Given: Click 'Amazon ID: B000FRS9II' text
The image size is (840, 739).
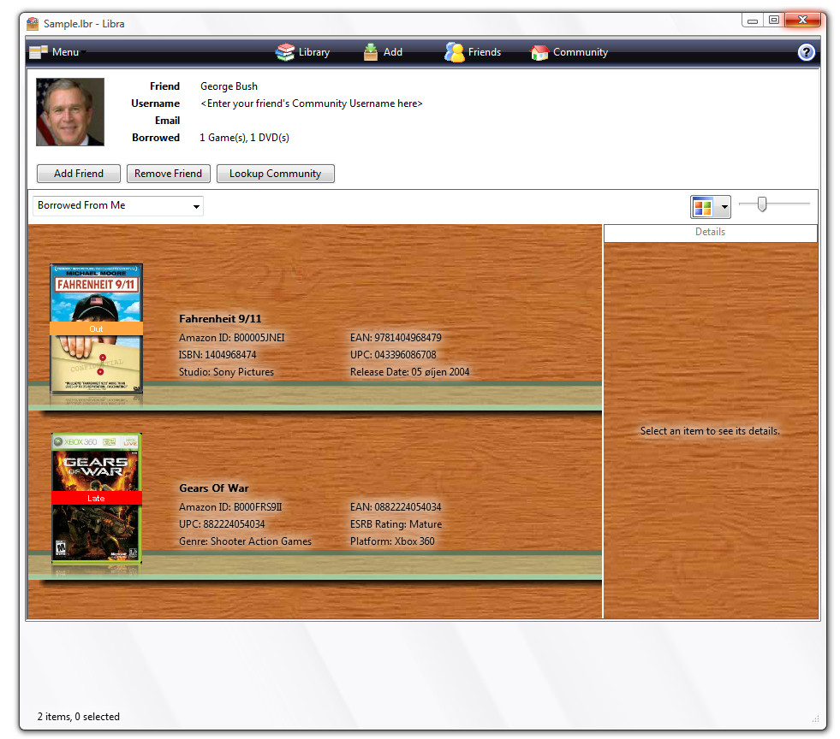Looking at the screenshot, I should point(230,506).
